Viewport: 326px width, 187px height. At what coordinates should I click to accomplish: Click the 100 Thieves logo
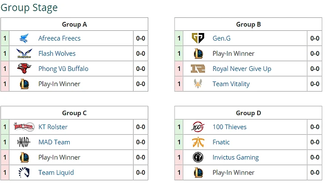[198, 127]
